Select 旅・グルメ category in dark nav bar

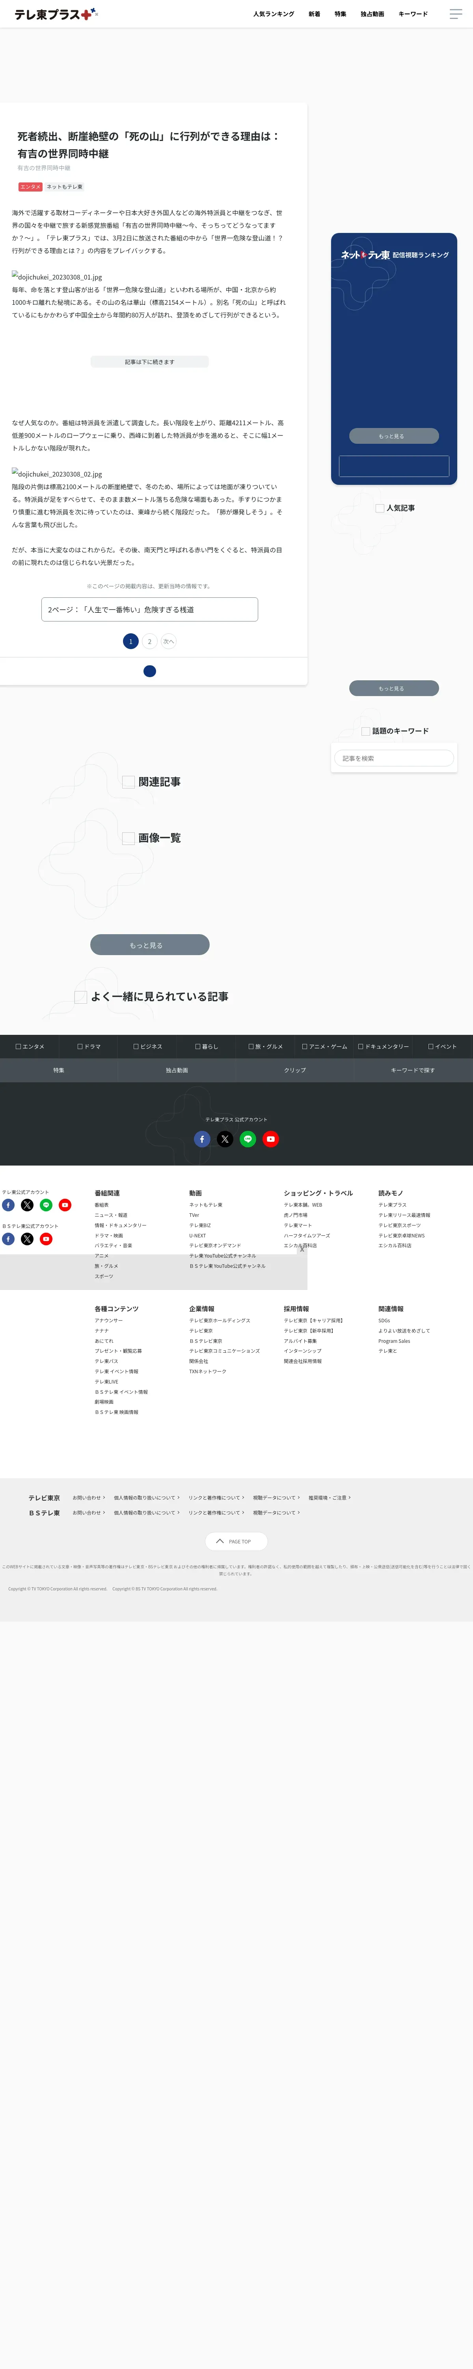pos(265,1047)
